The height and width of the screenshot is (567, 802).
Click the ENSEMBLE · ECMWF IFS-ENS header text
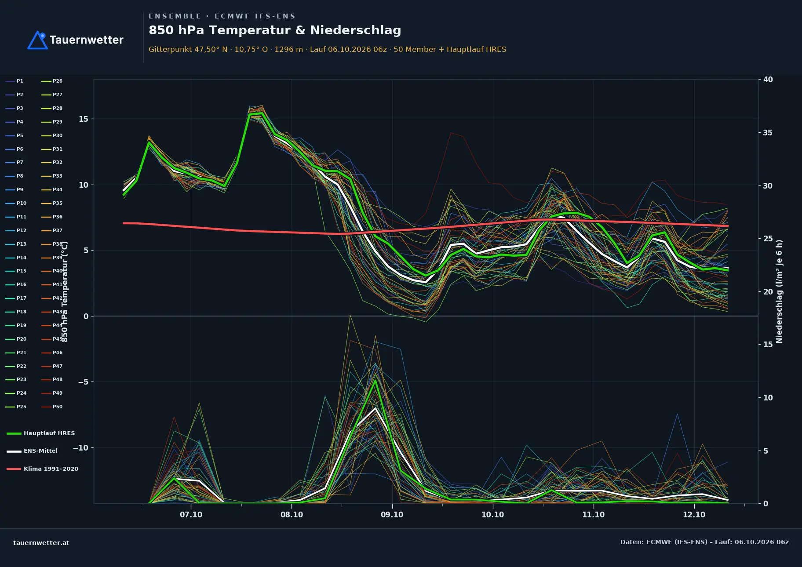pos(222,16)
